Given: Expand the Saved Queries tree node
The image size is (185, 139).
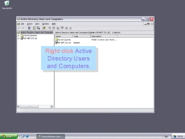Looking at the screenshot, I should point(18,35).
